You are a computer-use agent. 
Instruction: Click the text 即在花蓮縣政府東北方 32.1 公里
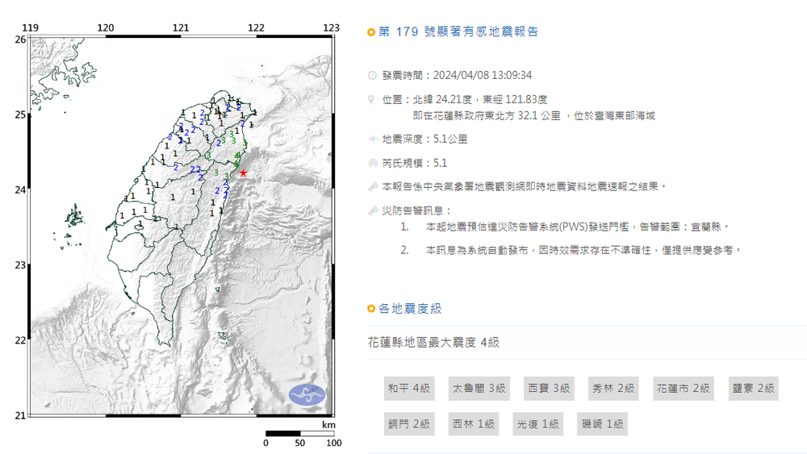(487, 115)
